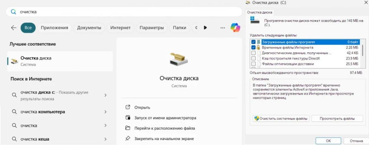Viewport: 369px width, 145px height.
Task: Switch to Интернет filter tab
Action: point(120,28)
